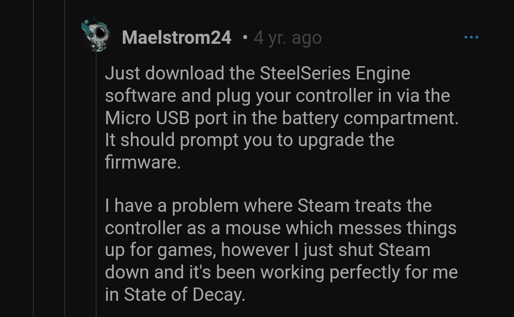The height and width of the screenshot is (317, 514).
Task: Open the three-dot comment options menu
Action: click(471, 37)
